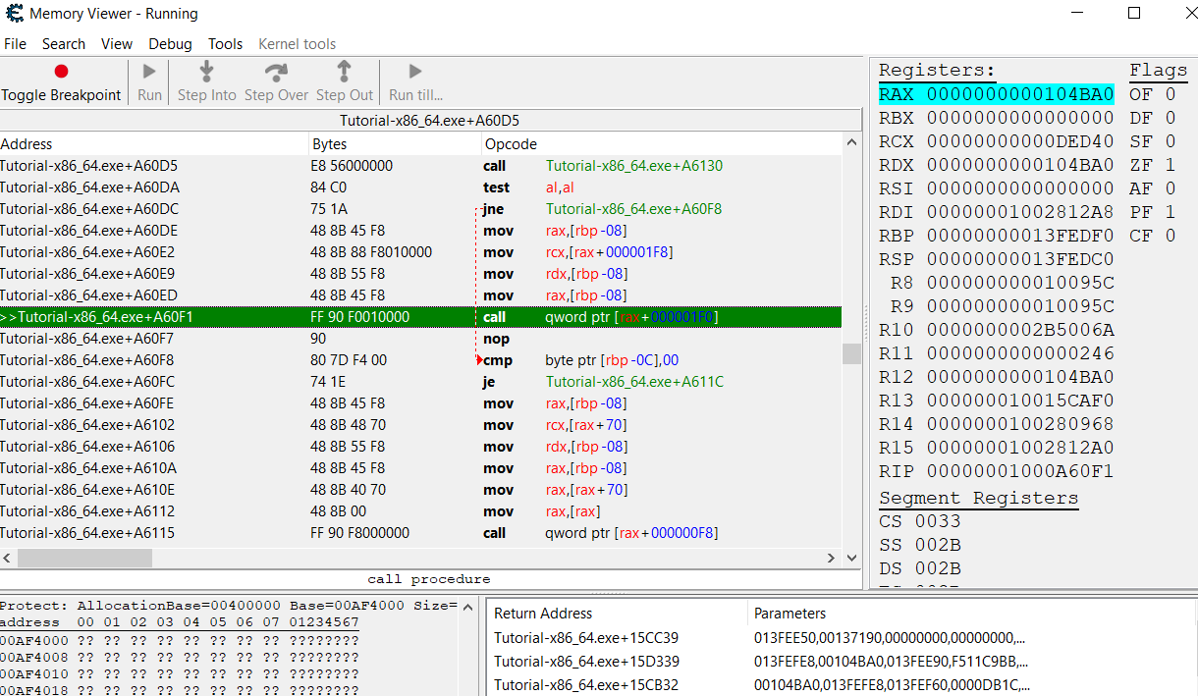Screen dimensions: 1198x696
Task: Toggle Breakpoint using the red dot icon
Action: coord(61,71)
